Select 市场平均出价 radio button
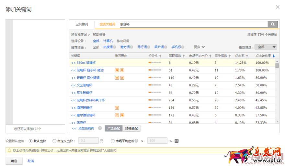 (113, 141)
